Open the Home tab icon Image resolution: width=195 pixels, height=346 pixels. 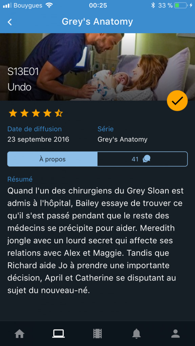(x=19, y=333)
